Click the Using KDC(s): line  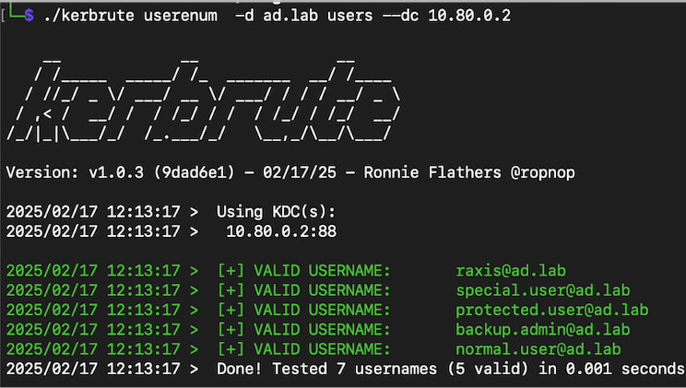click(277, 212)
